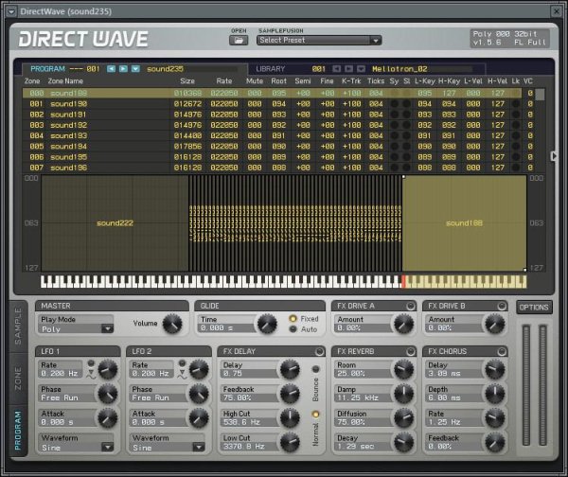Go to next library entry arrow

348,69
